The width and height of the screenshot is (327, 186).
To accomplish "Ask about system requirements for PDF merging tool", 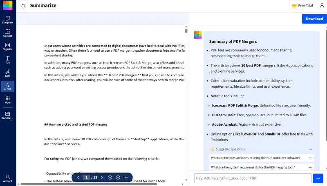I will pyautogui.click(x=261, y=167).
